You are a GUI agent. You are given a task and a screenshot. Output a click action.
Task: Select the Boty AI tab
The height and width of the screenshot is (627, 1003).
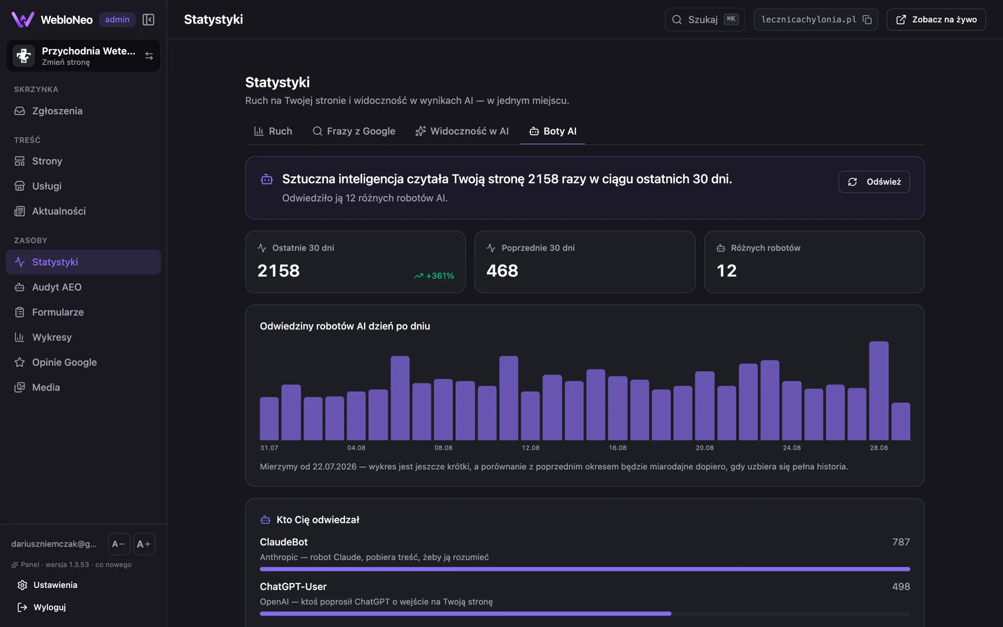click(553, 131)
